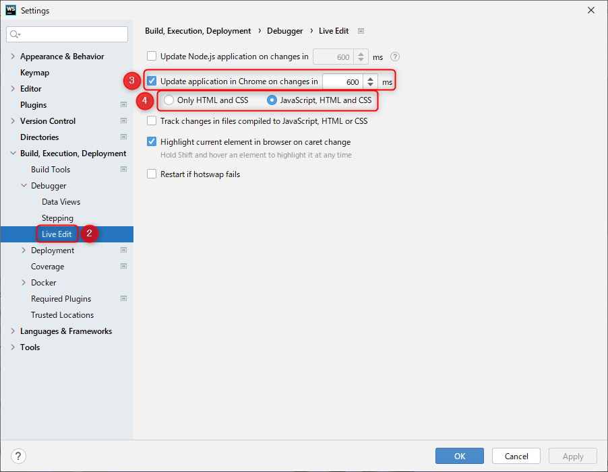The width and height of the screenshot is (608, 472).
Task: Open the Keymap settings page
Action: tap(35, 73)
